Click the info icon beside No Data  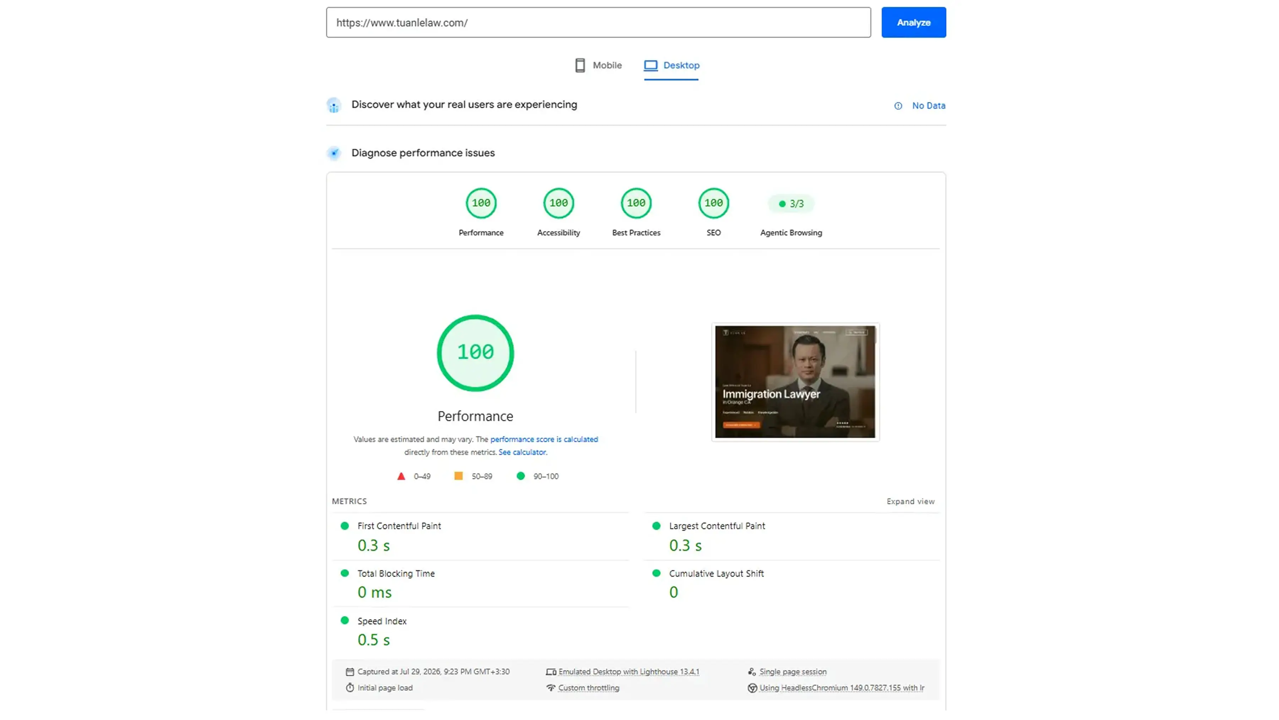tap(898, 106)
